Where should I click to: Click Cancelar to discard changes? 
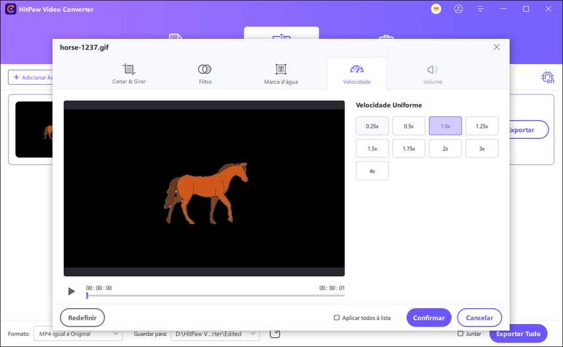pyautogui.click(x=479, y=317)
